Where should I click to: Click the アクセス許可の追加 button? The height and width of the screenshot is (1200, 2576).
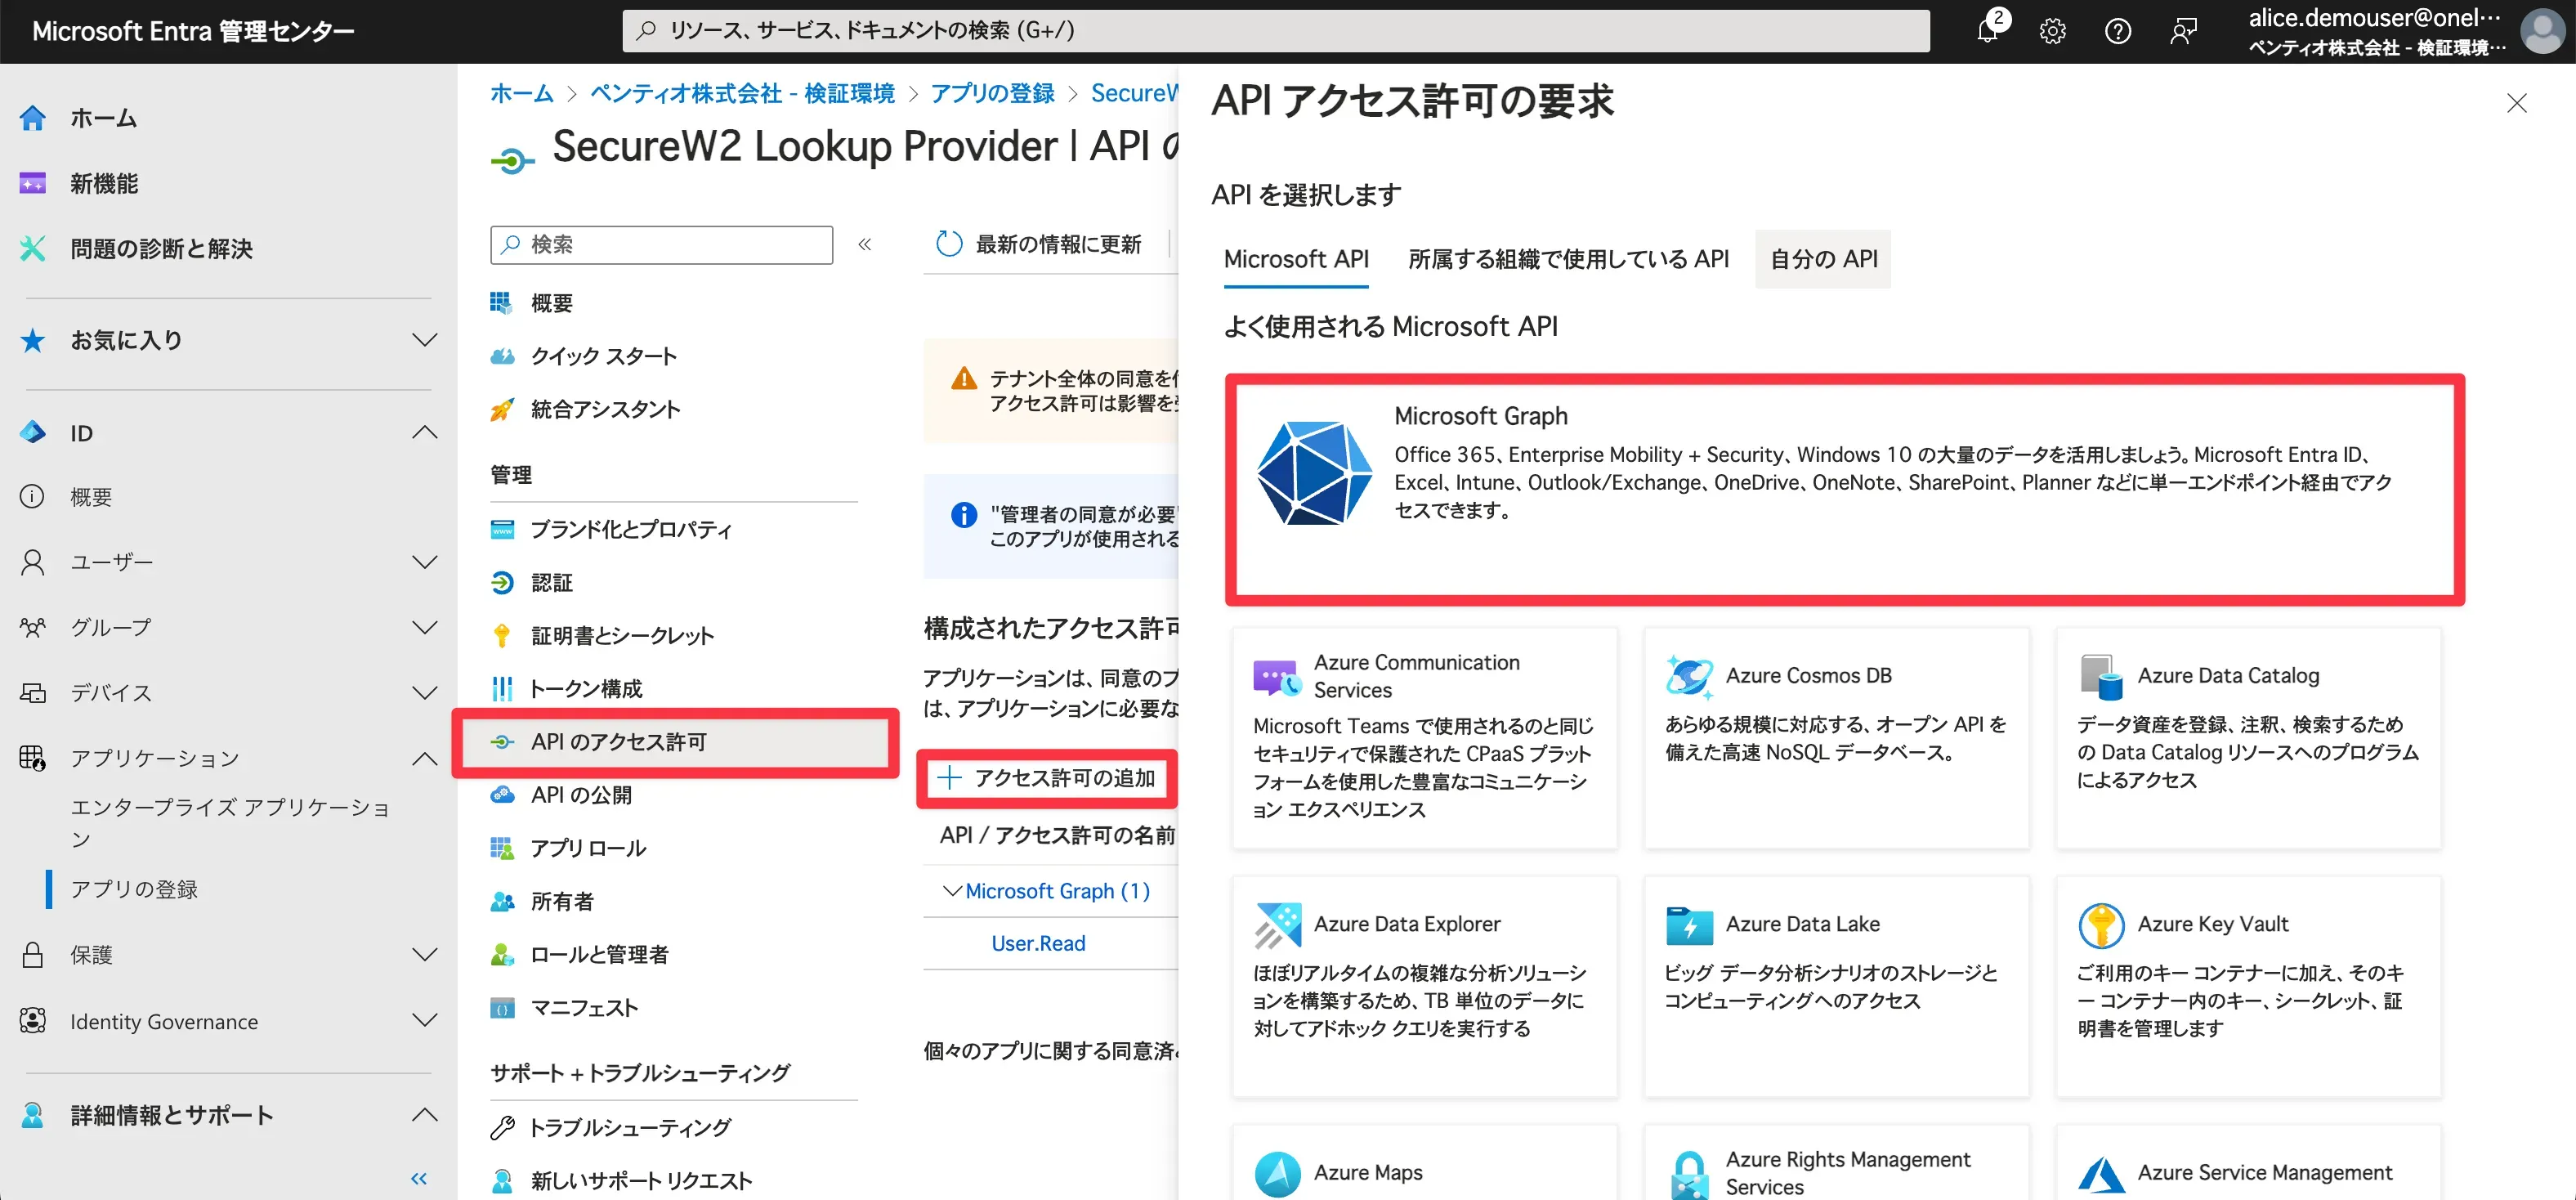1046,778
